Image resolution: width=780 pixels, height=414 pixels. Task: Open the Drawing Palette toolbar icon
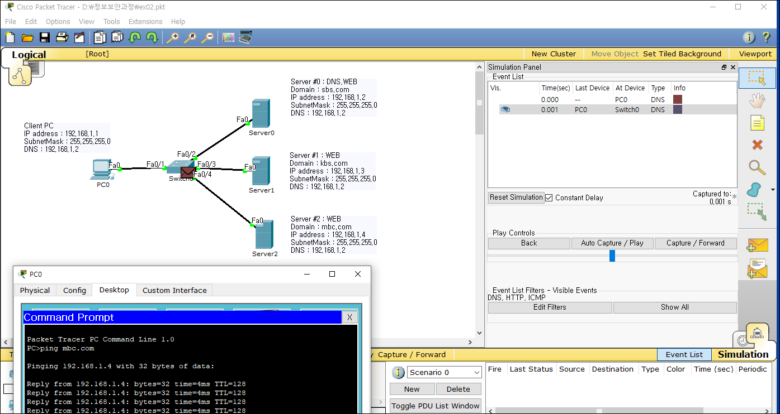[x=228, y=37]
